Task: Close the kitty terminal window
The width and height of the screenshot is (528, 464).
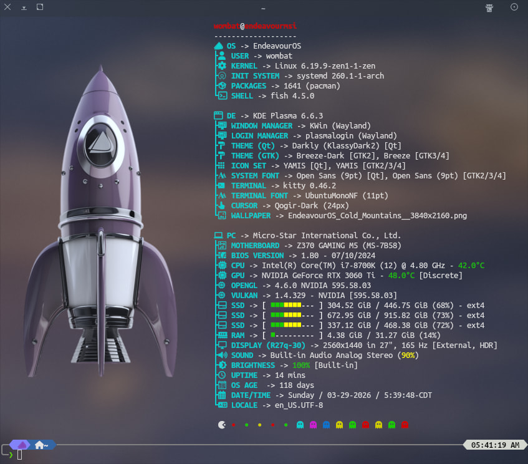Action: point(7,7)
